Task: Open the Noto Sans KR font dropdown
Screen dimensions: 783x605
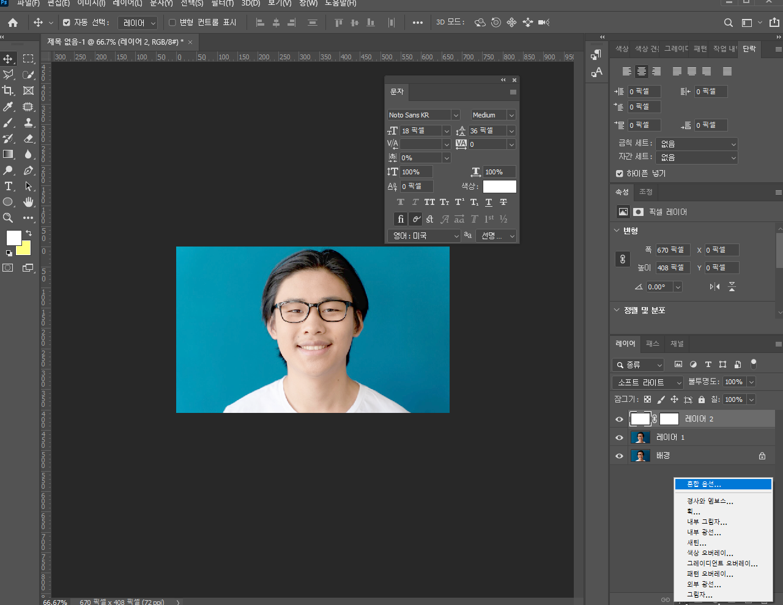Action: tap(455, 115)
